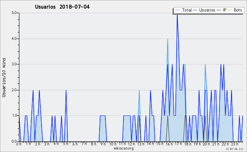Click the Usuarios/10 mins axis label
The image size is (247, 152).
[x=4, y=77]
